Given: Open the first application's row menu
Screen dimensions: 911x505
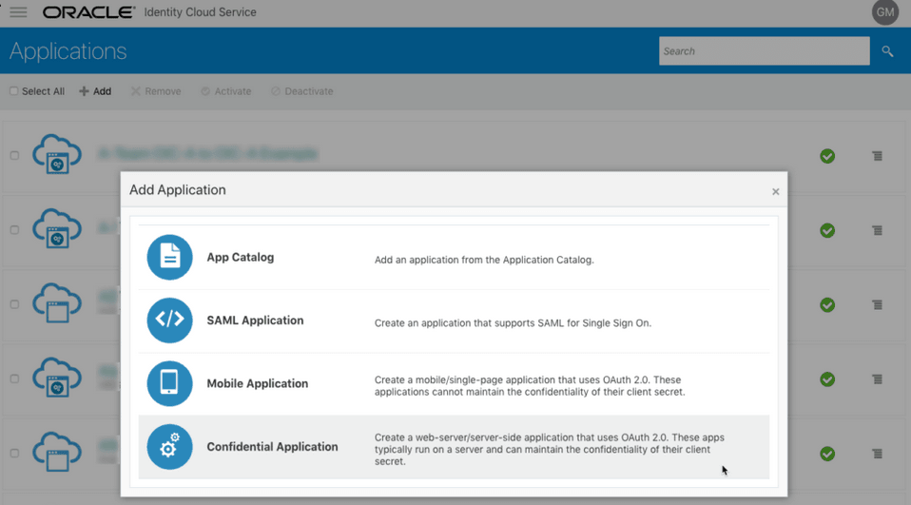Looking at the screenshot, I should coord(877,156).
